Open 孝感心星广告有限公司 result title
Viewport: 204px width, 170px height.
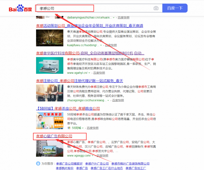pos(54,136)
